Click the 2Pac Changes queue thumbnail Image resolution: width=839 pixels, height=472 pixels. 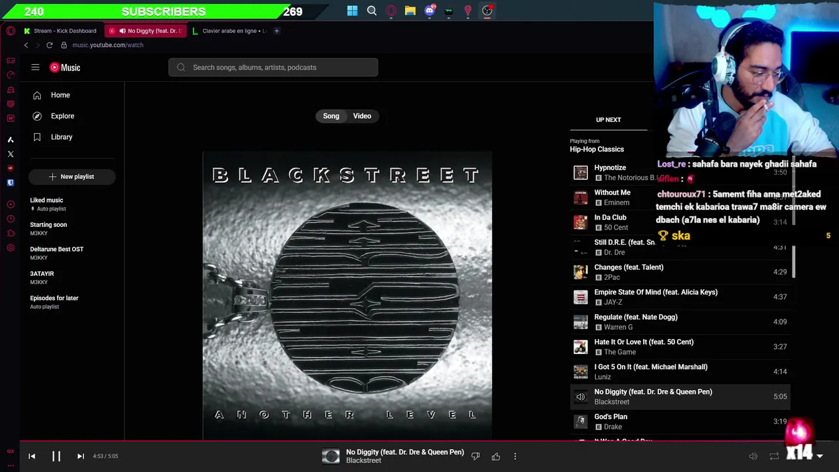click(x=581, y=272)
